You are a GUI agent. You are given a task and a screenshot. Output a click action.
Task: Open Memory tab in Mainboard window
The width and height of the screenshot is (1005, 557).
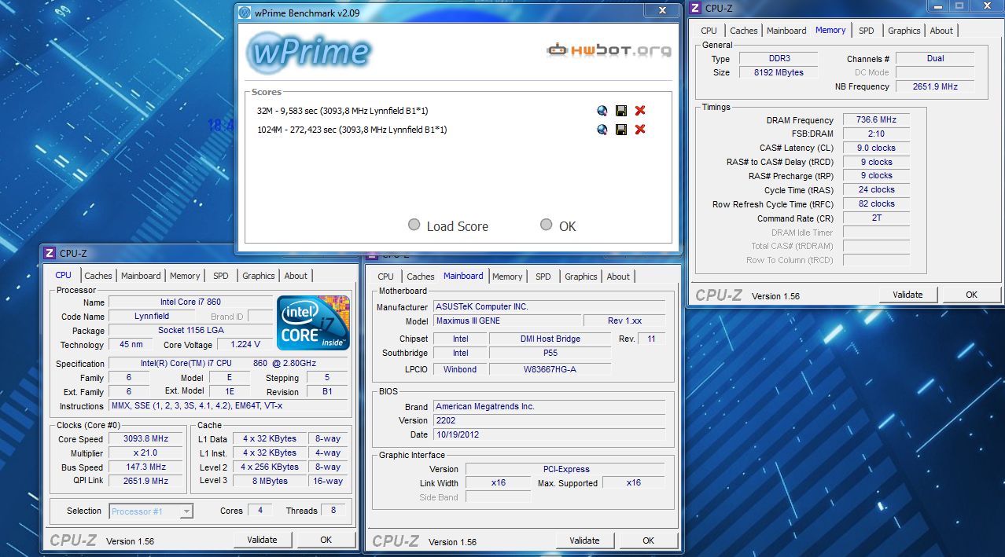point(507,277)
